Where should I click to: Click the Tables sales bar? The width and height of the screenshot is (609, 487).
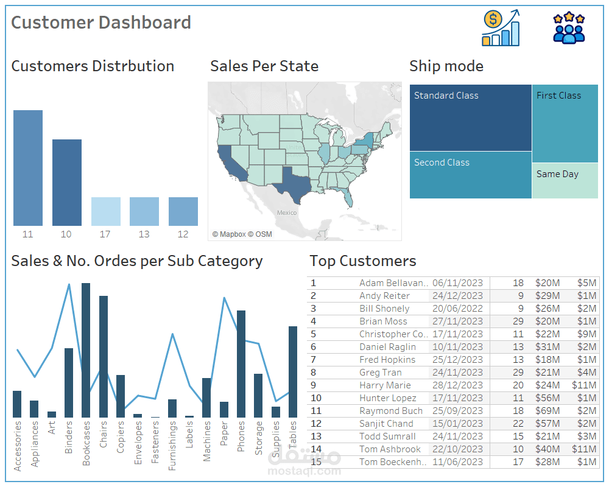click(x=292, y=372)
